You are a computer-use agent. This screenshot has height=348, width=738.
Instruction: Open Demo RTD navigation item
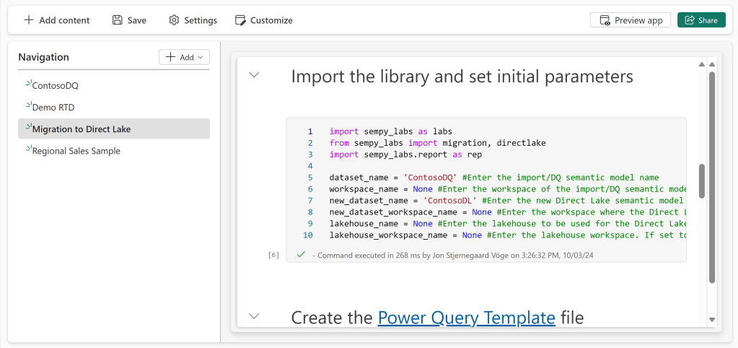53,108
